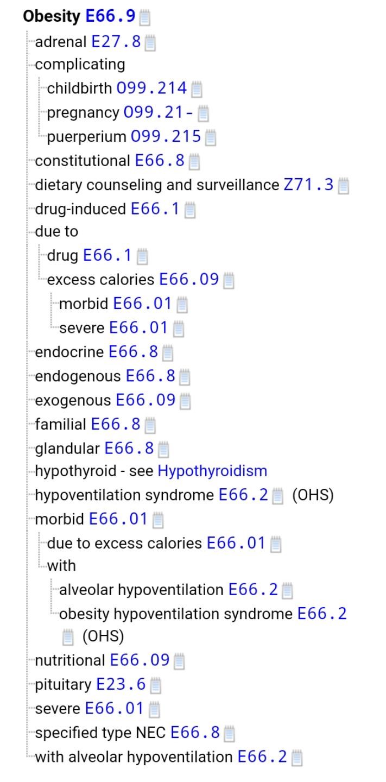Click the 'with' entry under morbid
Viewport: 386px width, 782px height.
pyautogui.click(x=61, y=565)
